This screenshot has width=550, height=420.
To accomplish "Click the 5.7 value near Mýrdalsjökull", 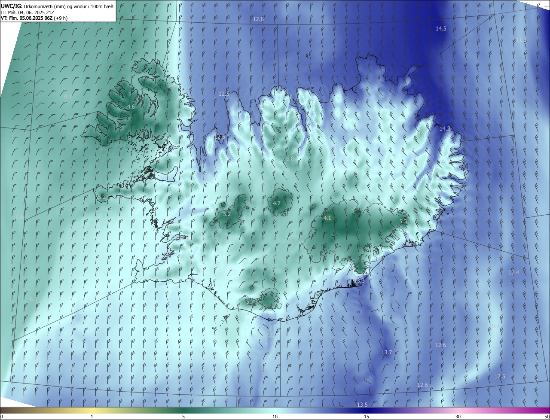I will pyautogui.click(x=250, y=302).
